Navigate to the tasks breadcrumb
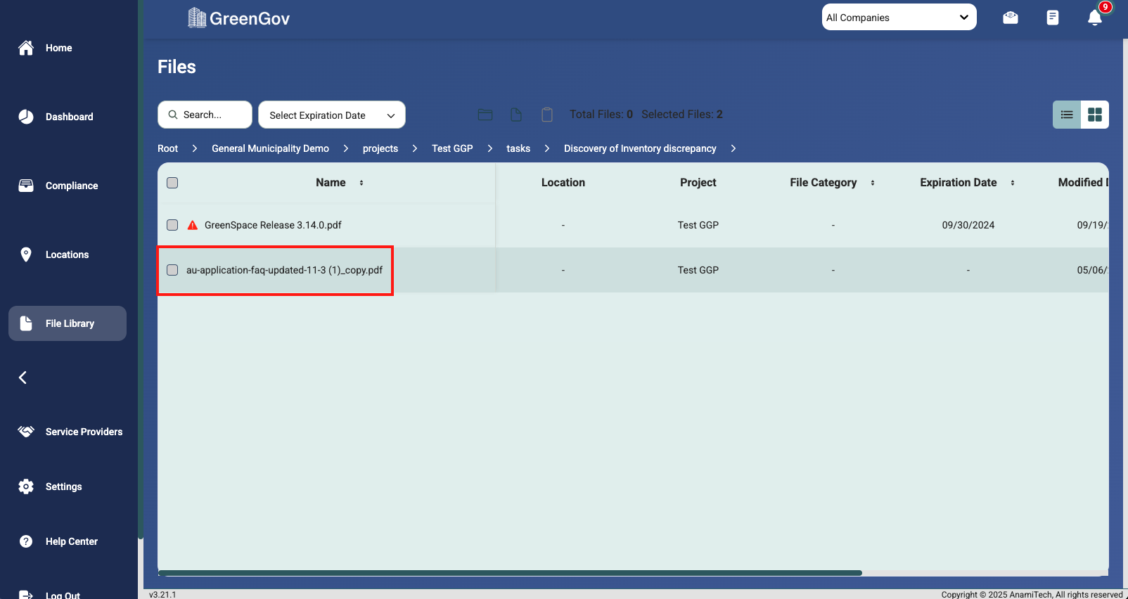 coord(518,148)
